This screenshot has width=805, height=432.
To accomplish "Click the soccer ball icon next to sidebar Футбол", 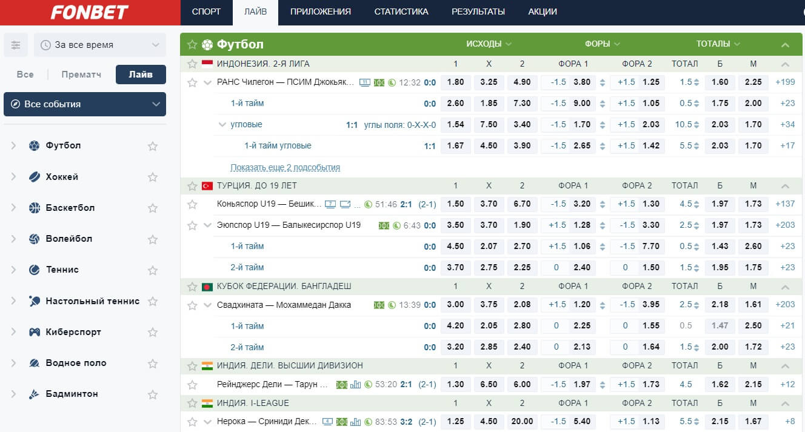I will tap(34, 145).
